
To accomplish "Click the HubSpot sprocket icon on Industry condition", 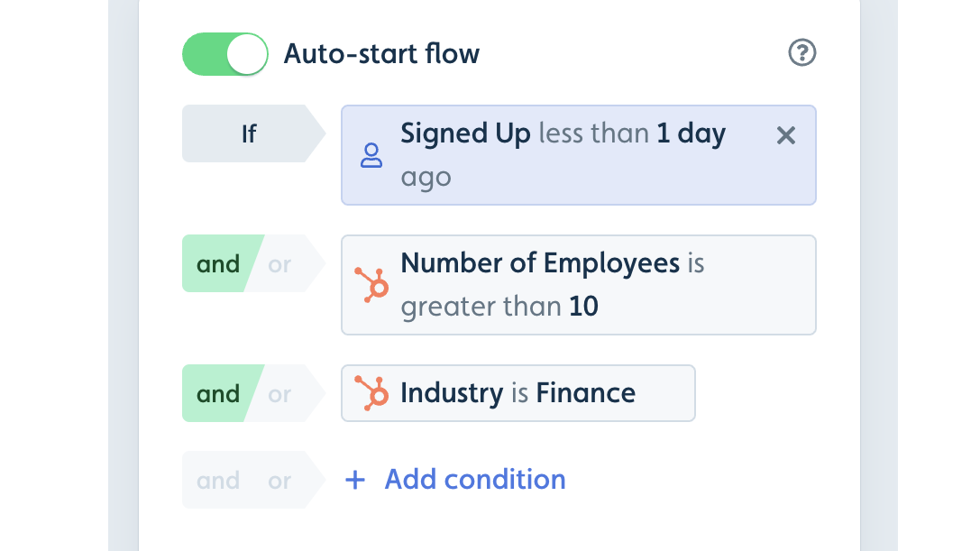I will tap(373, 393).
